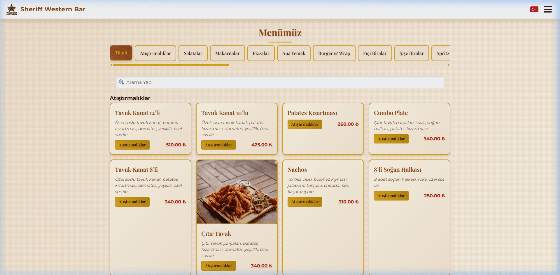The height and width of the screenshot is (275, 560).
Task: Open the Patates Kızartması item title
Action: (x=312, y=113)
